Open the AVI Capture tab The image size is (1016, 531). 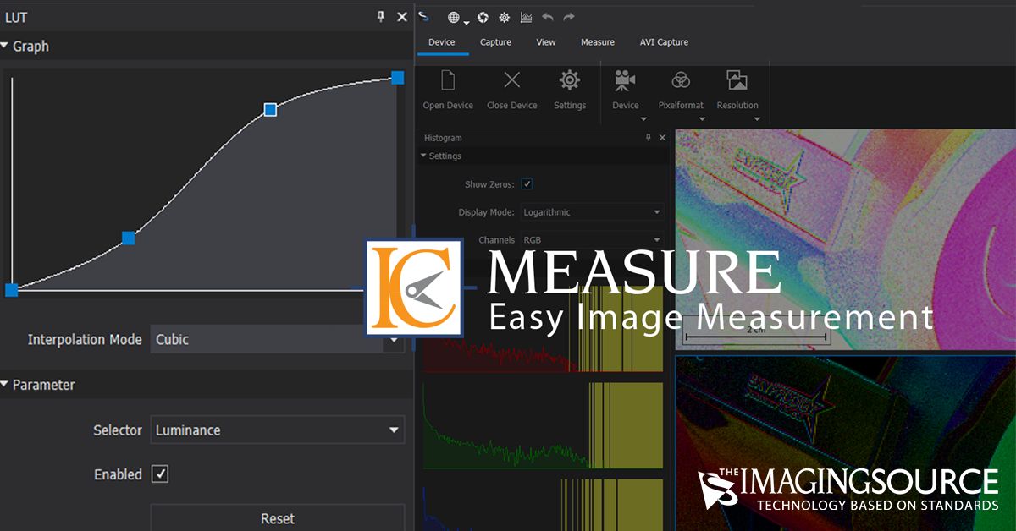(664, 42)
